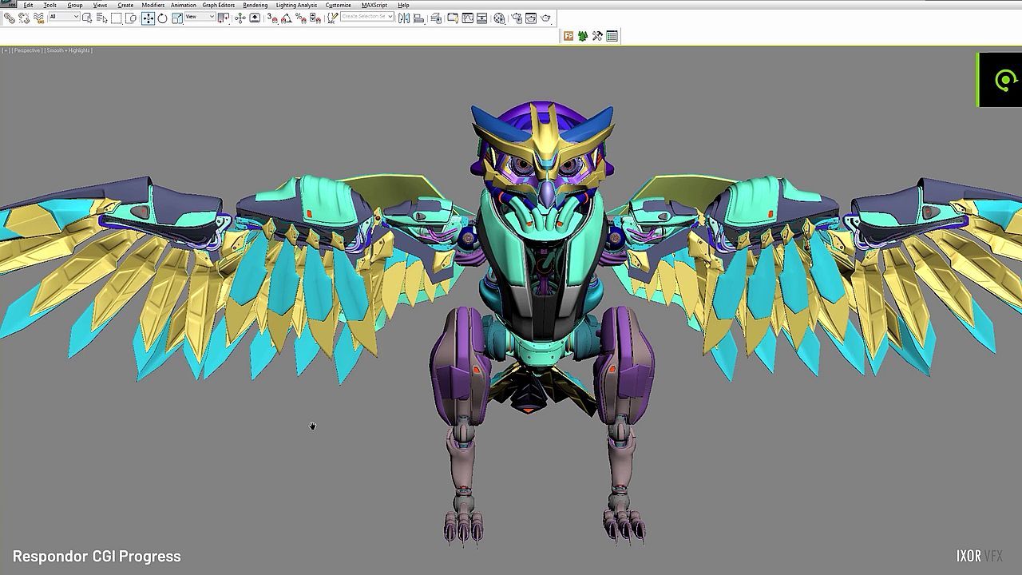Click the green logo badge at right edge
Image resolution: width=1022 pixels, height=575 pixels.
1000,80
